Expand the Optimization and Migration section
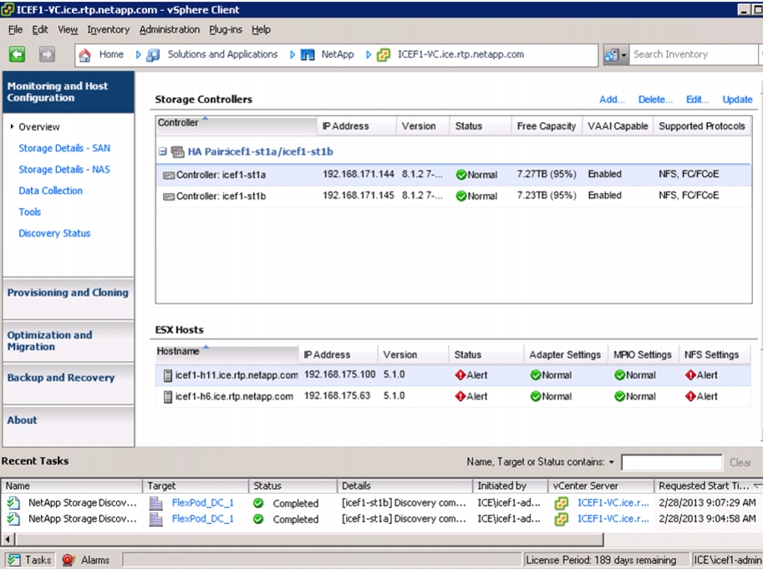This screenshot has width=763, height=575. click(x=69, y=341)
